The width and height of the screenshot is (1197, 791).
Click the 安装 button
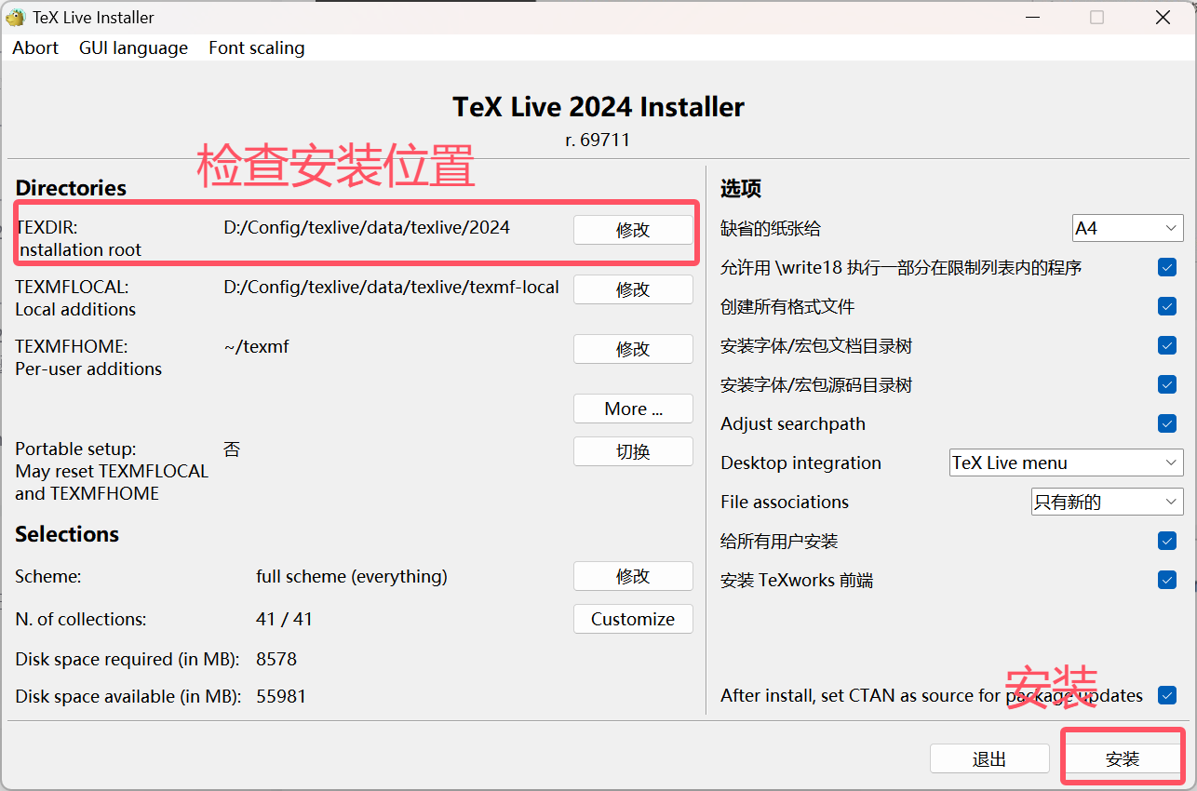(x=1123, y=759)
